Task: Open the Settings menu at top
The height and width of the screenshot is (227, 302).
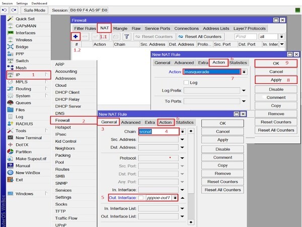Action: (22, 4)
